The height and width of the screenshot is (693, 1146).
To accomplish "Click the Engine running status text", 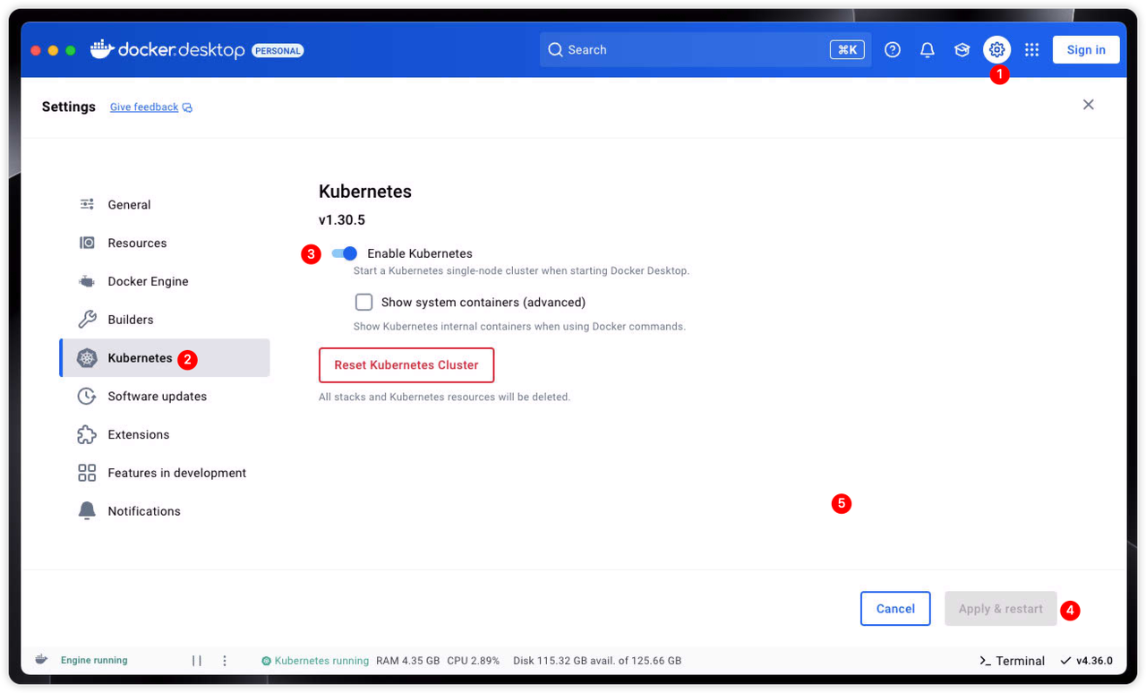I will (94, 661).
